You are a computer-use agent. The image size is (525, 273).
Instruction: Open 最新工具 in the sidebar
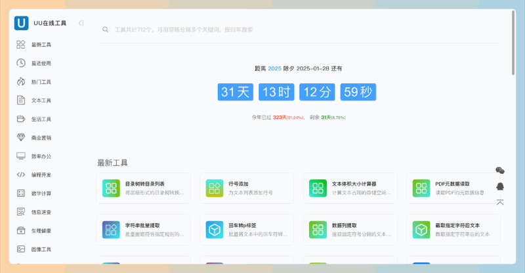tap(41, 45)
